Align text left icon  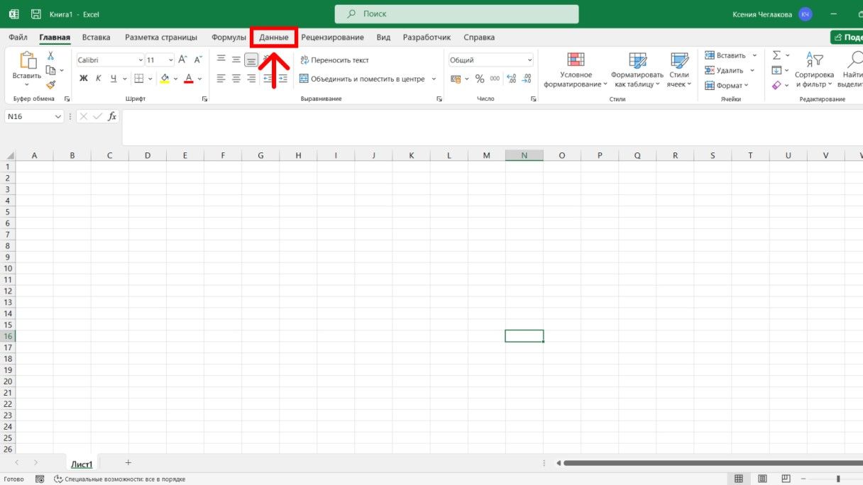point(221,79)
